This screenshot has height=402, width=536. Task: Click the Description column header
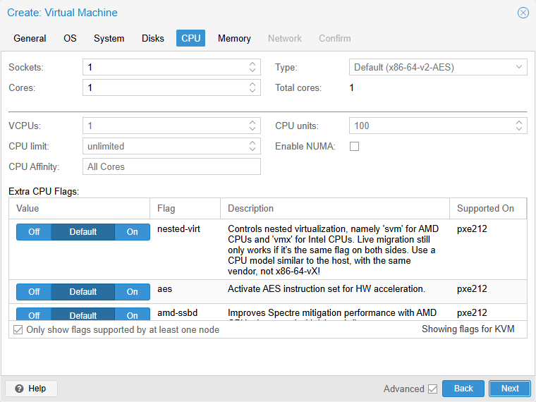point(335,209)
